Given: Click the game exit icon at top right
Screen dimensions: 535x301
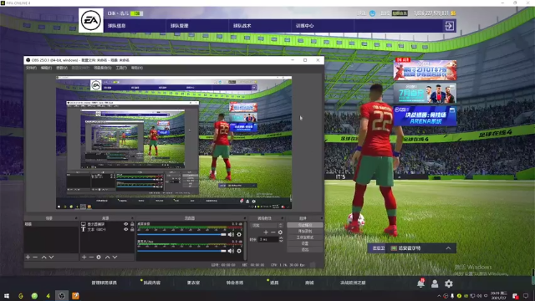Looking at the screenshot, I should (450, 26).
